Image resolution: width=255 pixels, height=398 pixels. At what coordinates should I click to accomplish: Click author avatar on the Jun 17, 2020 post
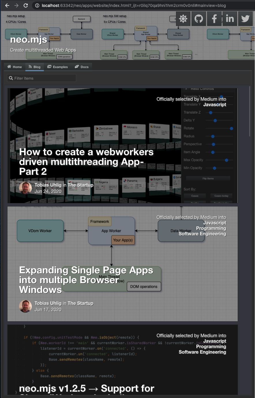(25, 306)
